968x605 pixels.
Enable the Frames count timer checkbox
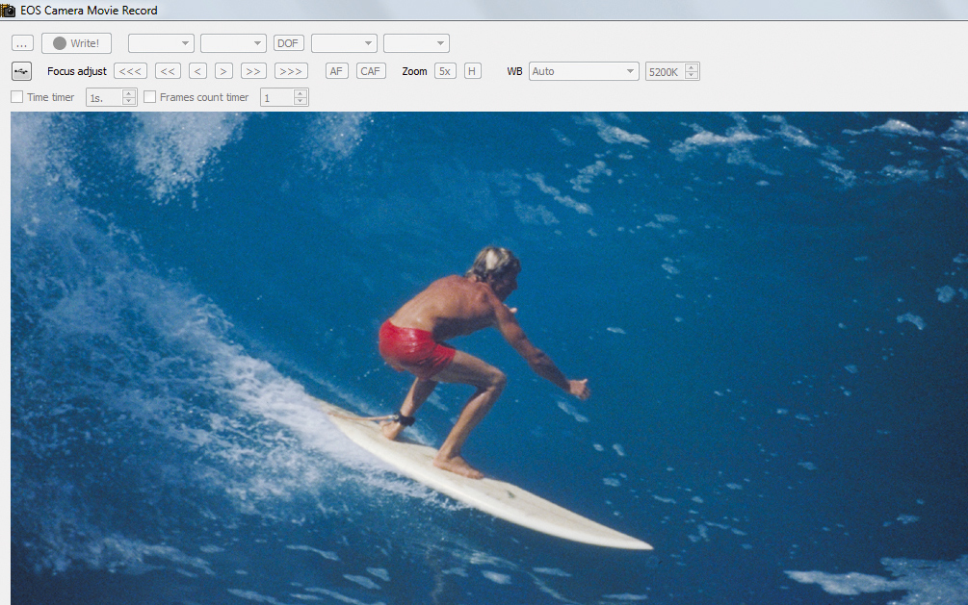point(149,97)
